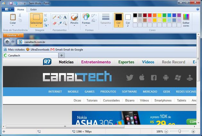Open the quick access toolbar customize arrow
202x136 pixels.
pyautogui.click(x=25, y=4)
